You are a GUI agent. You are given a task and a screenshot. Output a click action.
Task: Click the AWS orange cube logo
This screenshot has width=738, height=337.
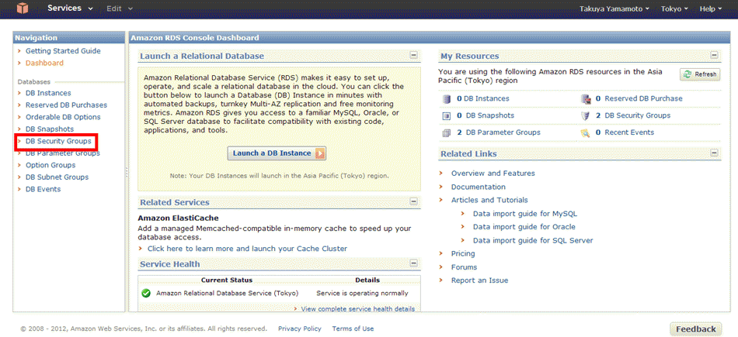click(22, 8)
